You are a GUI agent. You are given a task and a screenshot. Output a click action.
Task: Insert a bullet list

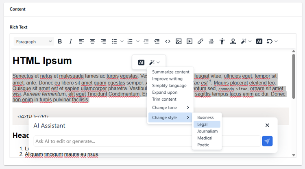[114, 41]
